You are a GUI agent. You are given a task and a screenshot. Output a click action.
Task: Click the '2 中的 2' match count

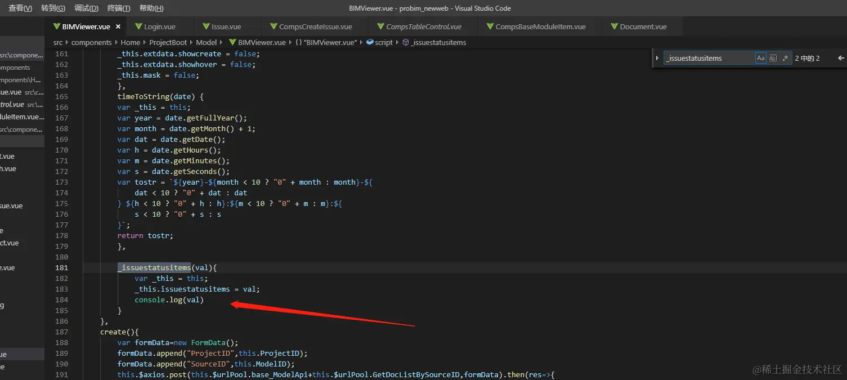tap(807, 58)
